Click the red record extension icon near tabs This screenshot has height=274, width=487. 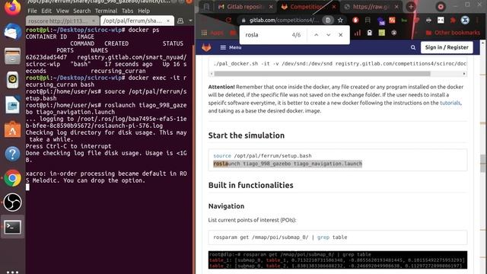tap(441, 7)
